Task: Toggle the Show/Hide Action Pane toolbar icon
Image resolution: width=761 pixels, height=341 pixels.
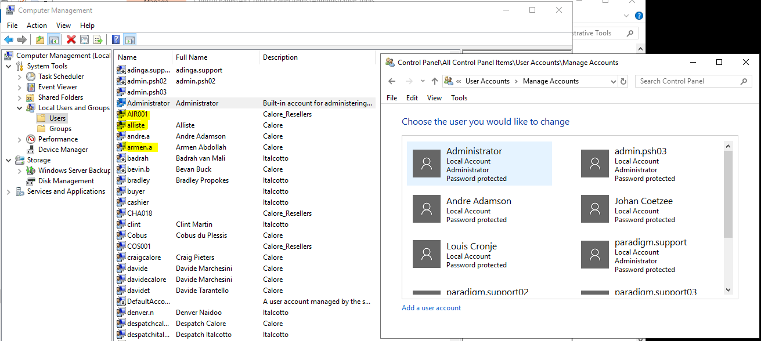Action: tap(130, 39)
